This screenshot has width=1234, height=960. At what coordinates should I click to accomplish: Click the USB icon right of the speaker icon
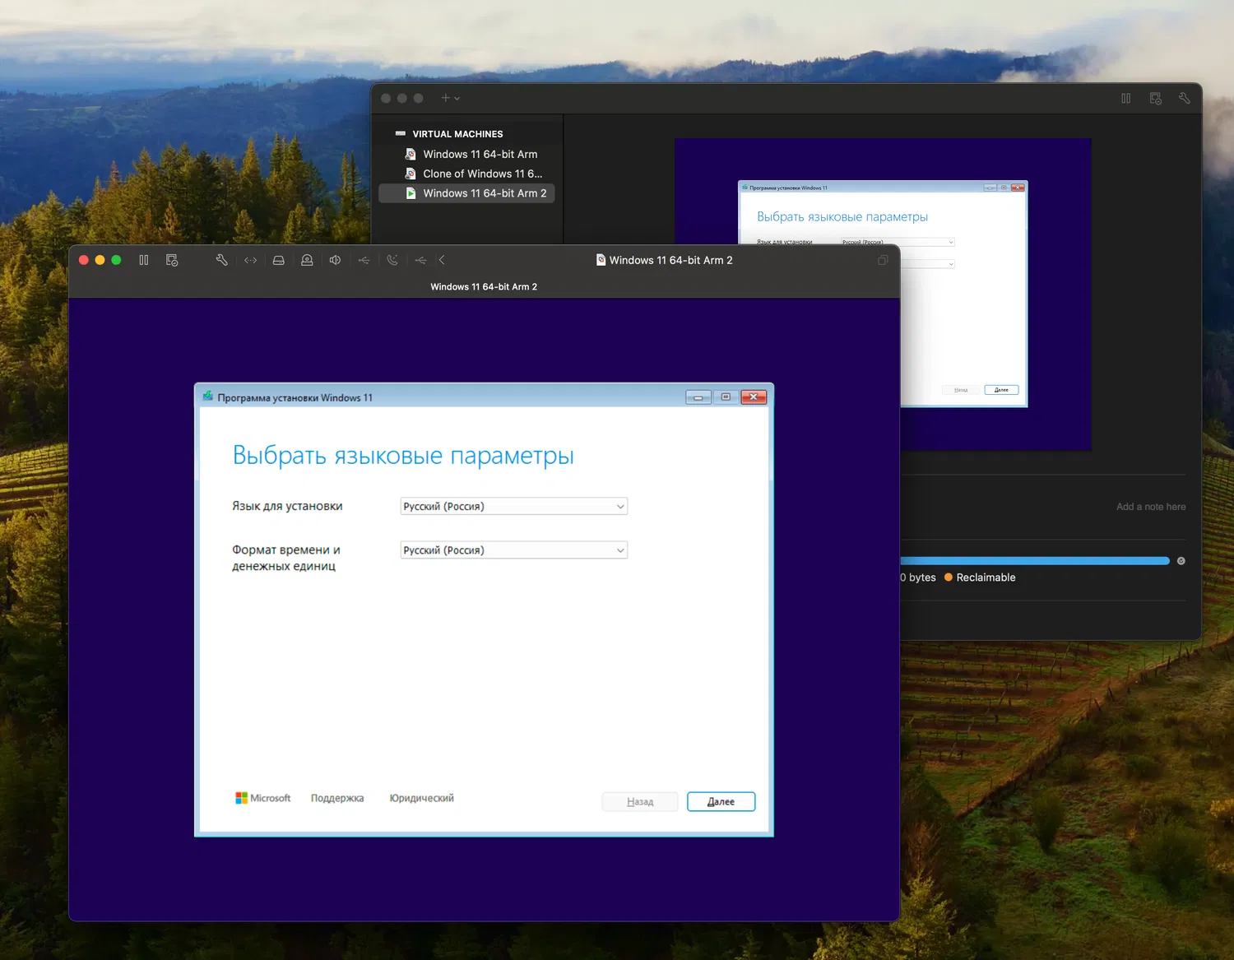[364, 260]
